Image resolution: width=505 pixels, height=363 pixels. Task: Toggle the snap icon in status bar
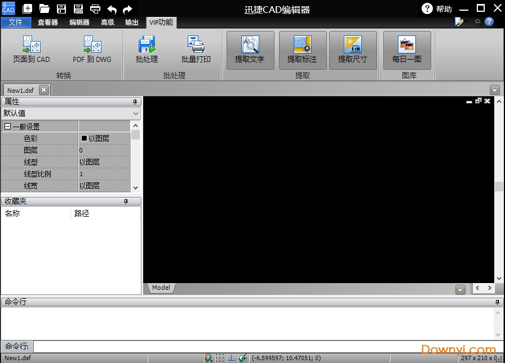[x=209, y=358]
